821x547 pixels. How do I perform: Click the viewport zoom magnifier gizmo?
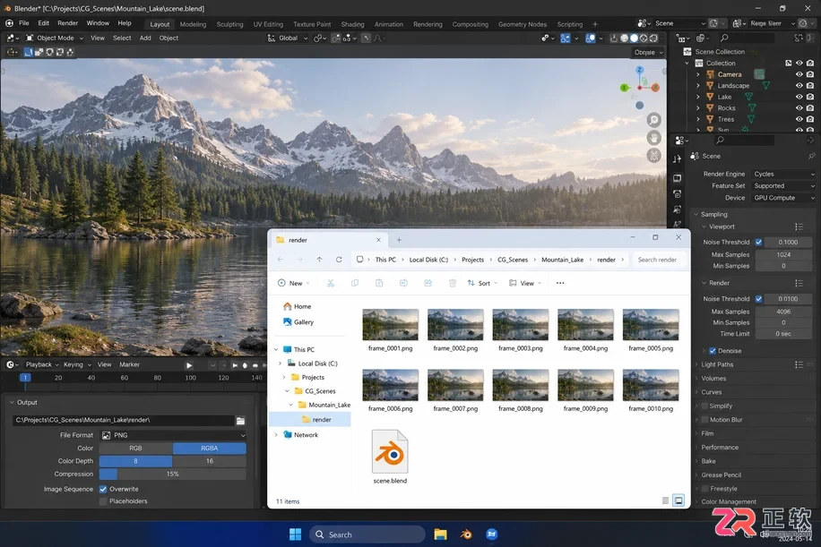pyautogui.click(x=653, y=120)
